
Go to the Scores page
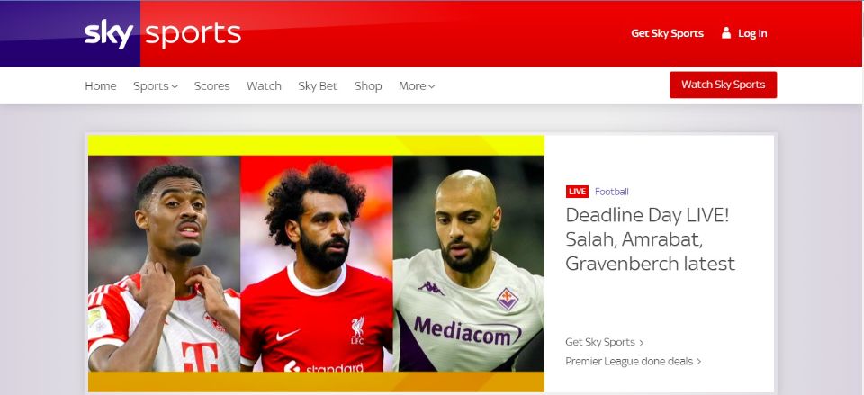pos(211,86)
